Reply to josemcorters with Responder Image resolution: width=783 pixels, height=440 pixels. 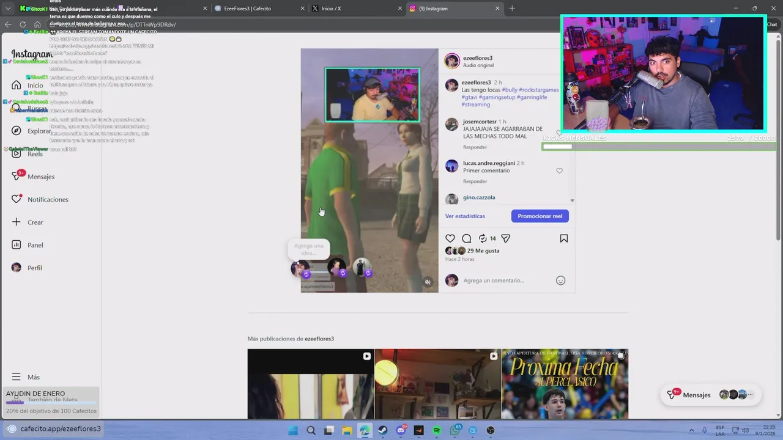point(475,147)
